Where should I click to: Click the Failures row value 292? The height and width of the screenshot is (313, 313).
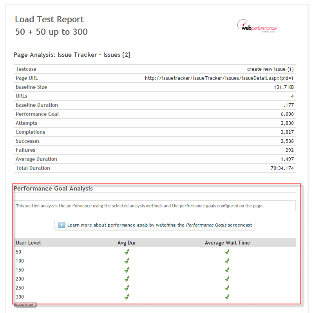click(x=289, y=150)
